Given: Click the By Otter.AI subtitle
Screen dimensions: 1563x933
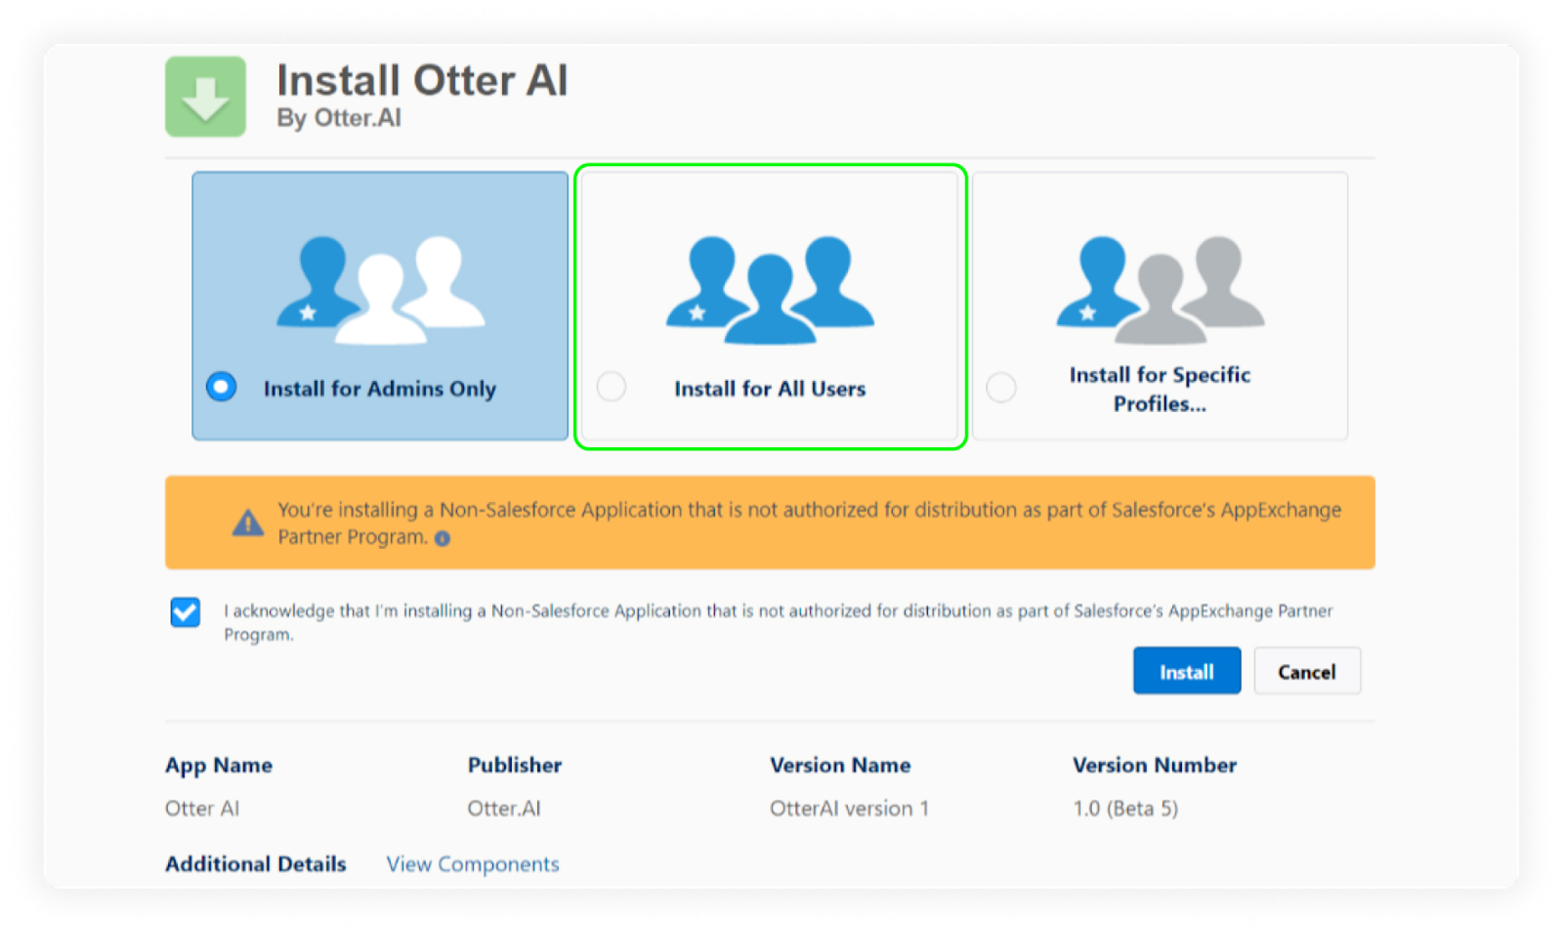Looking at the screenshot, I should 339,118.
